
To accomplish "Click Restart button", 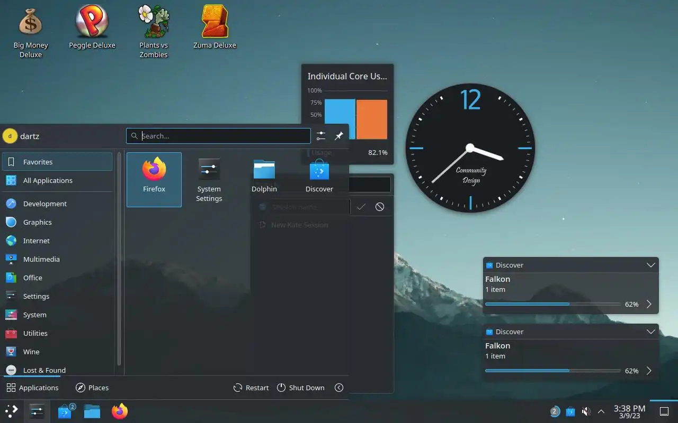I will point(251,388).
